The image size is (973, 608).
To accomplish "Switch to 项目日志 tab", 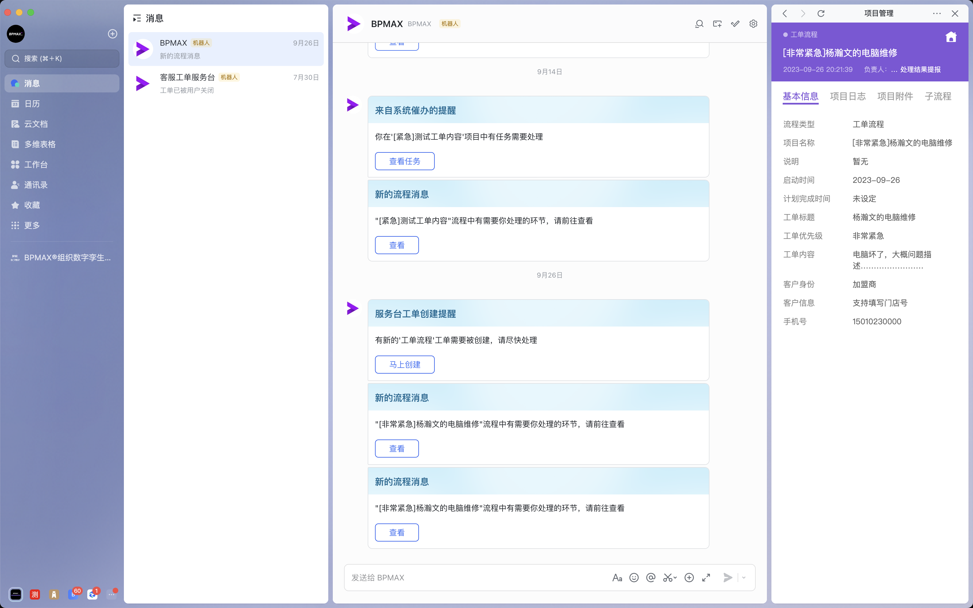I will tap(848, 97).
